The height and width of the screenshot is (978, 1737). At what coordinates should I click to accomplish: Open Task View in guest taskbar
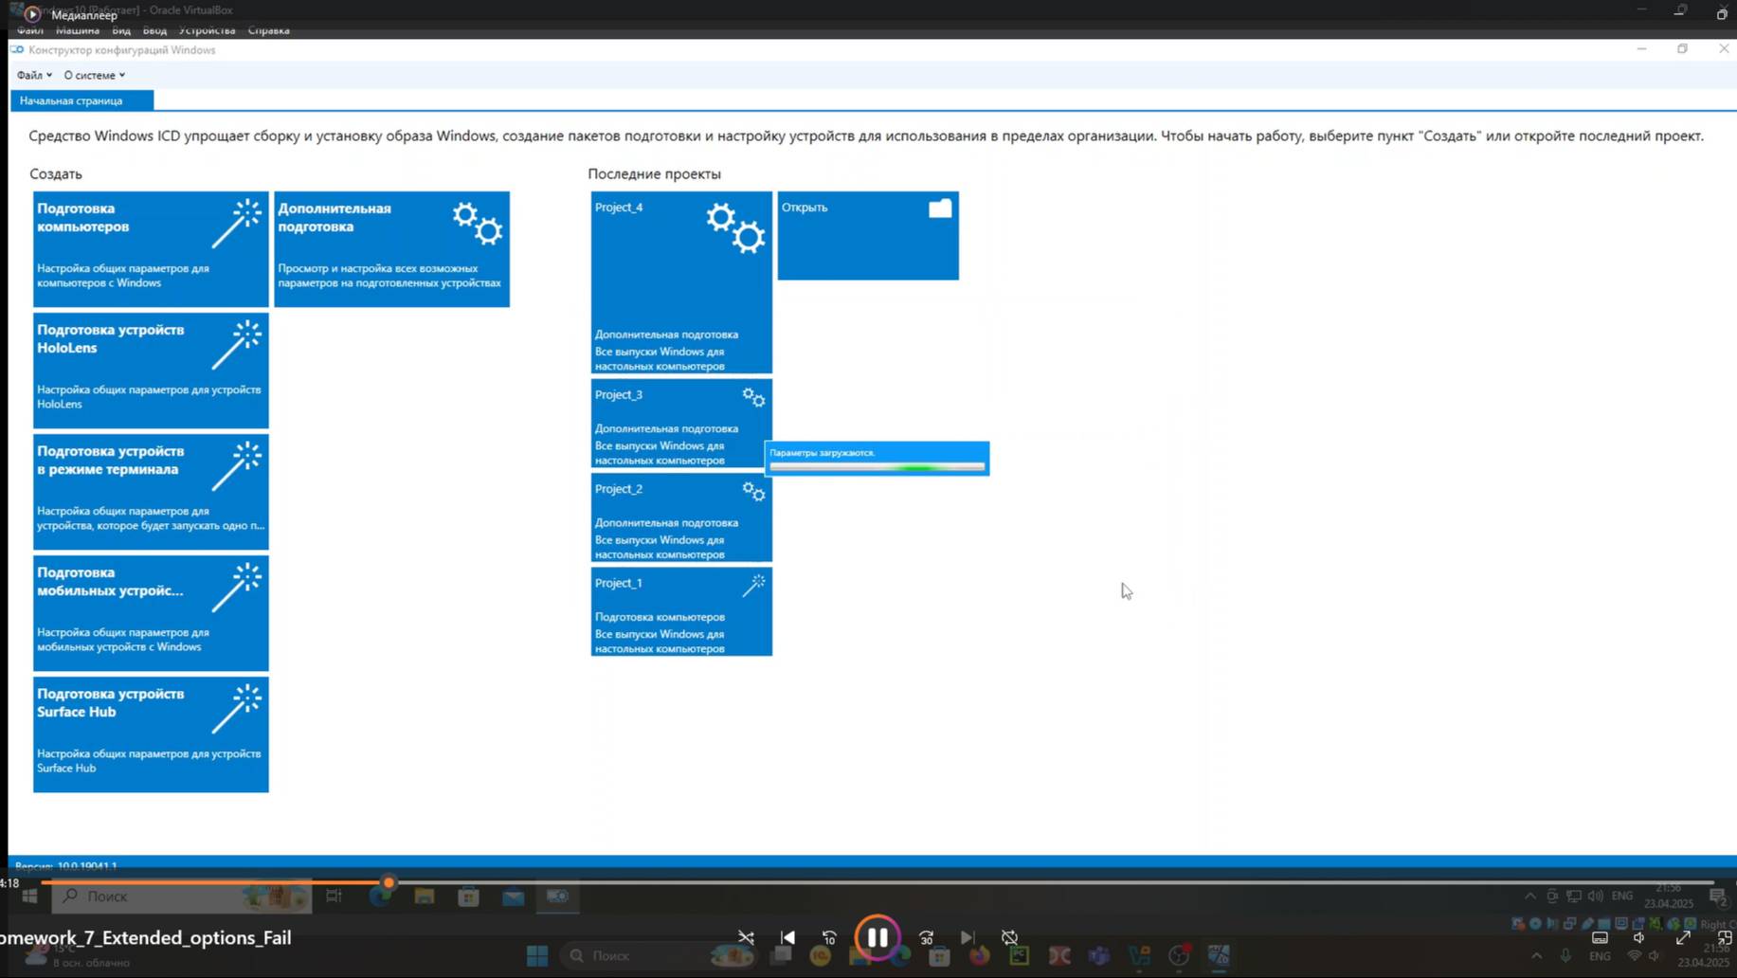[334, 896]
